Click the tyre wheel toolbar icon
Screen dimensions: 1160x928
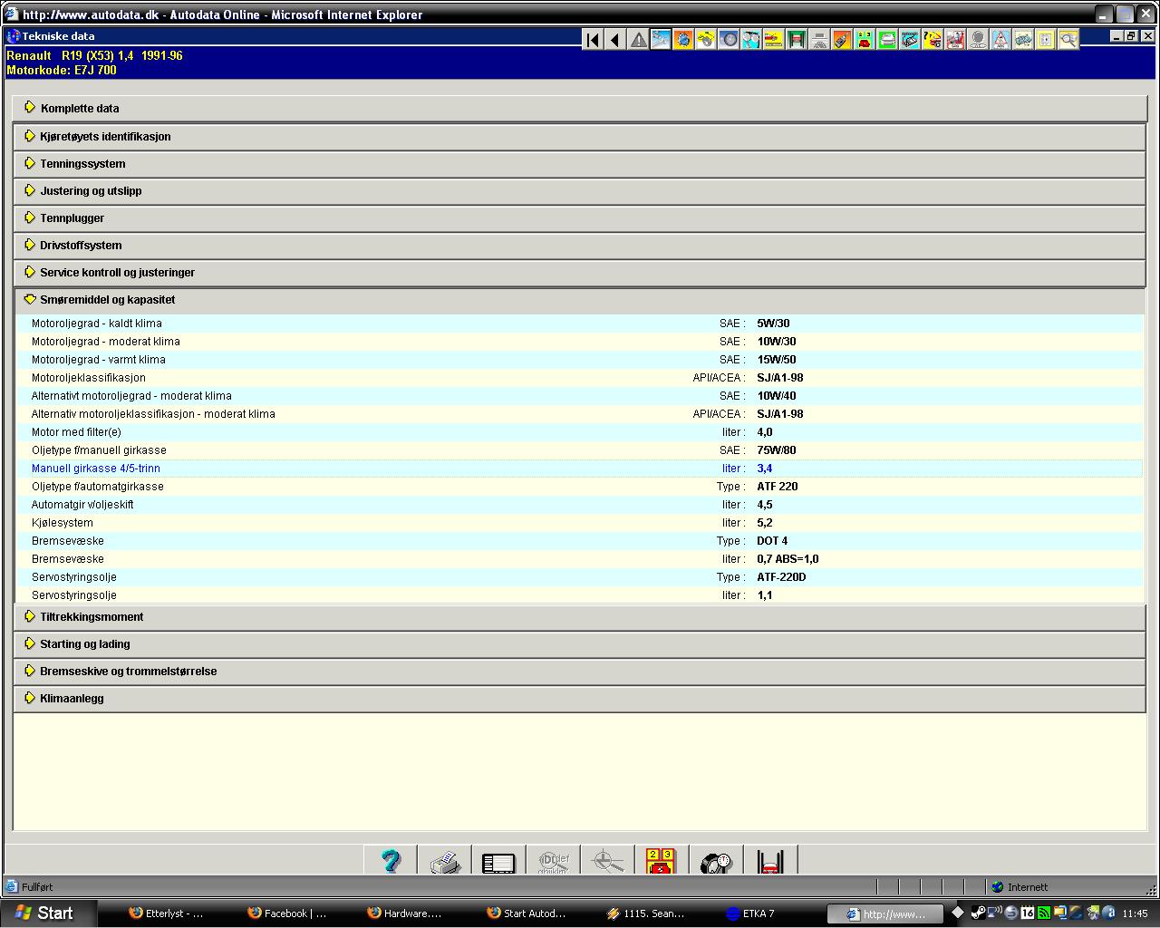729,39
